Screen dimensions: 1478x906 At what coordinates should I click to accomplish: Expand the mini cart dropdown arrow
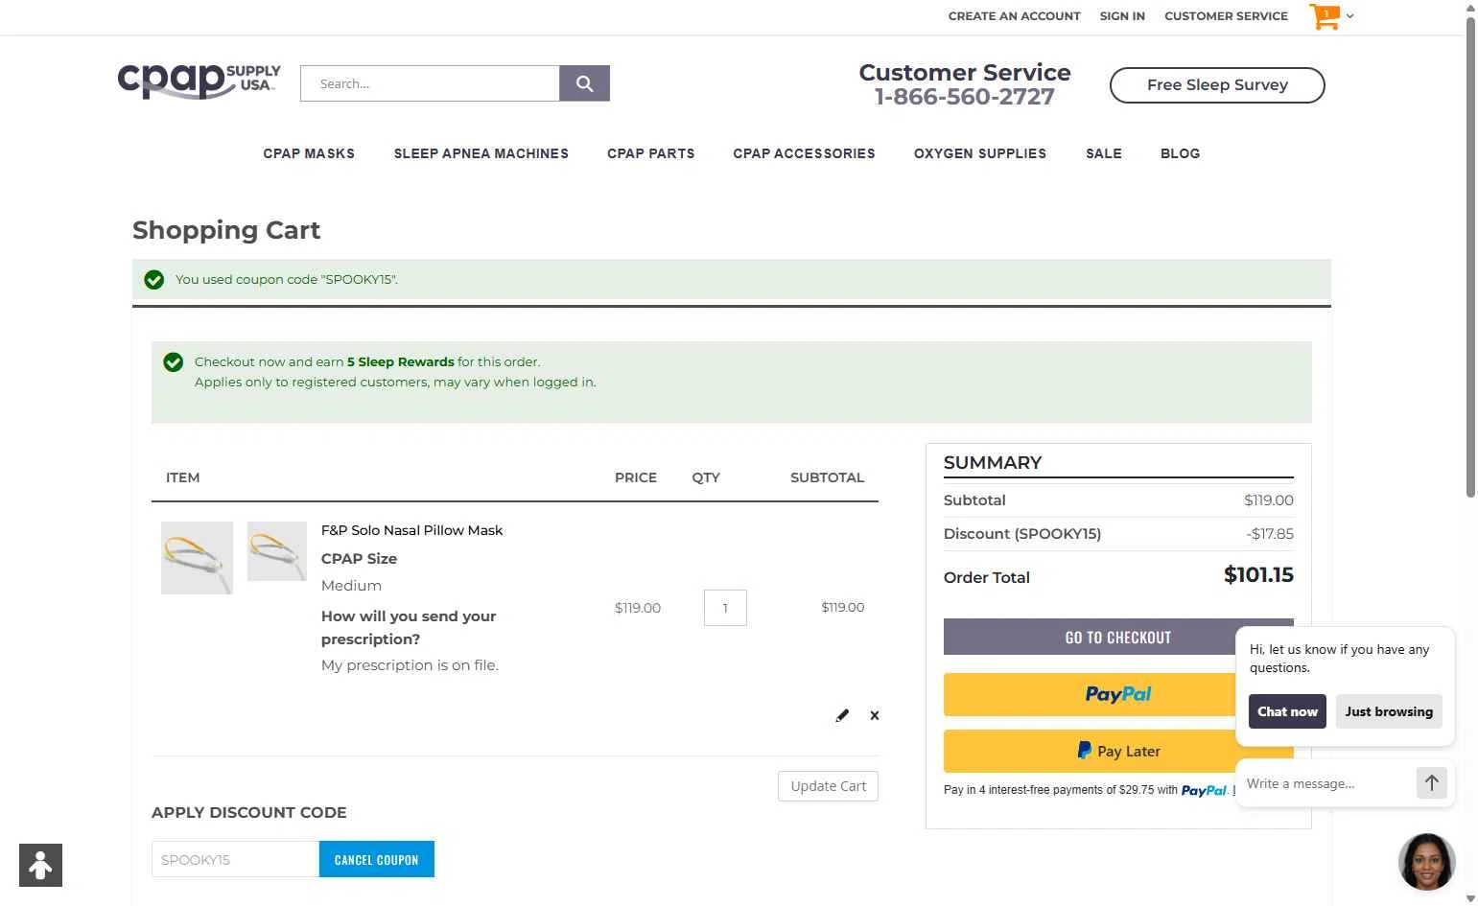1349,16
